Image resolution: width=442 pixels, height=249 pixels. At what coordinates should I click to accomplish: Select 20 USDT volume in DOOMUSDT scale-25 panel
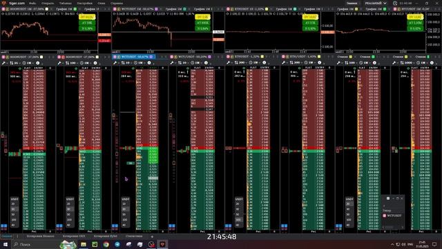tap(14, 204)
